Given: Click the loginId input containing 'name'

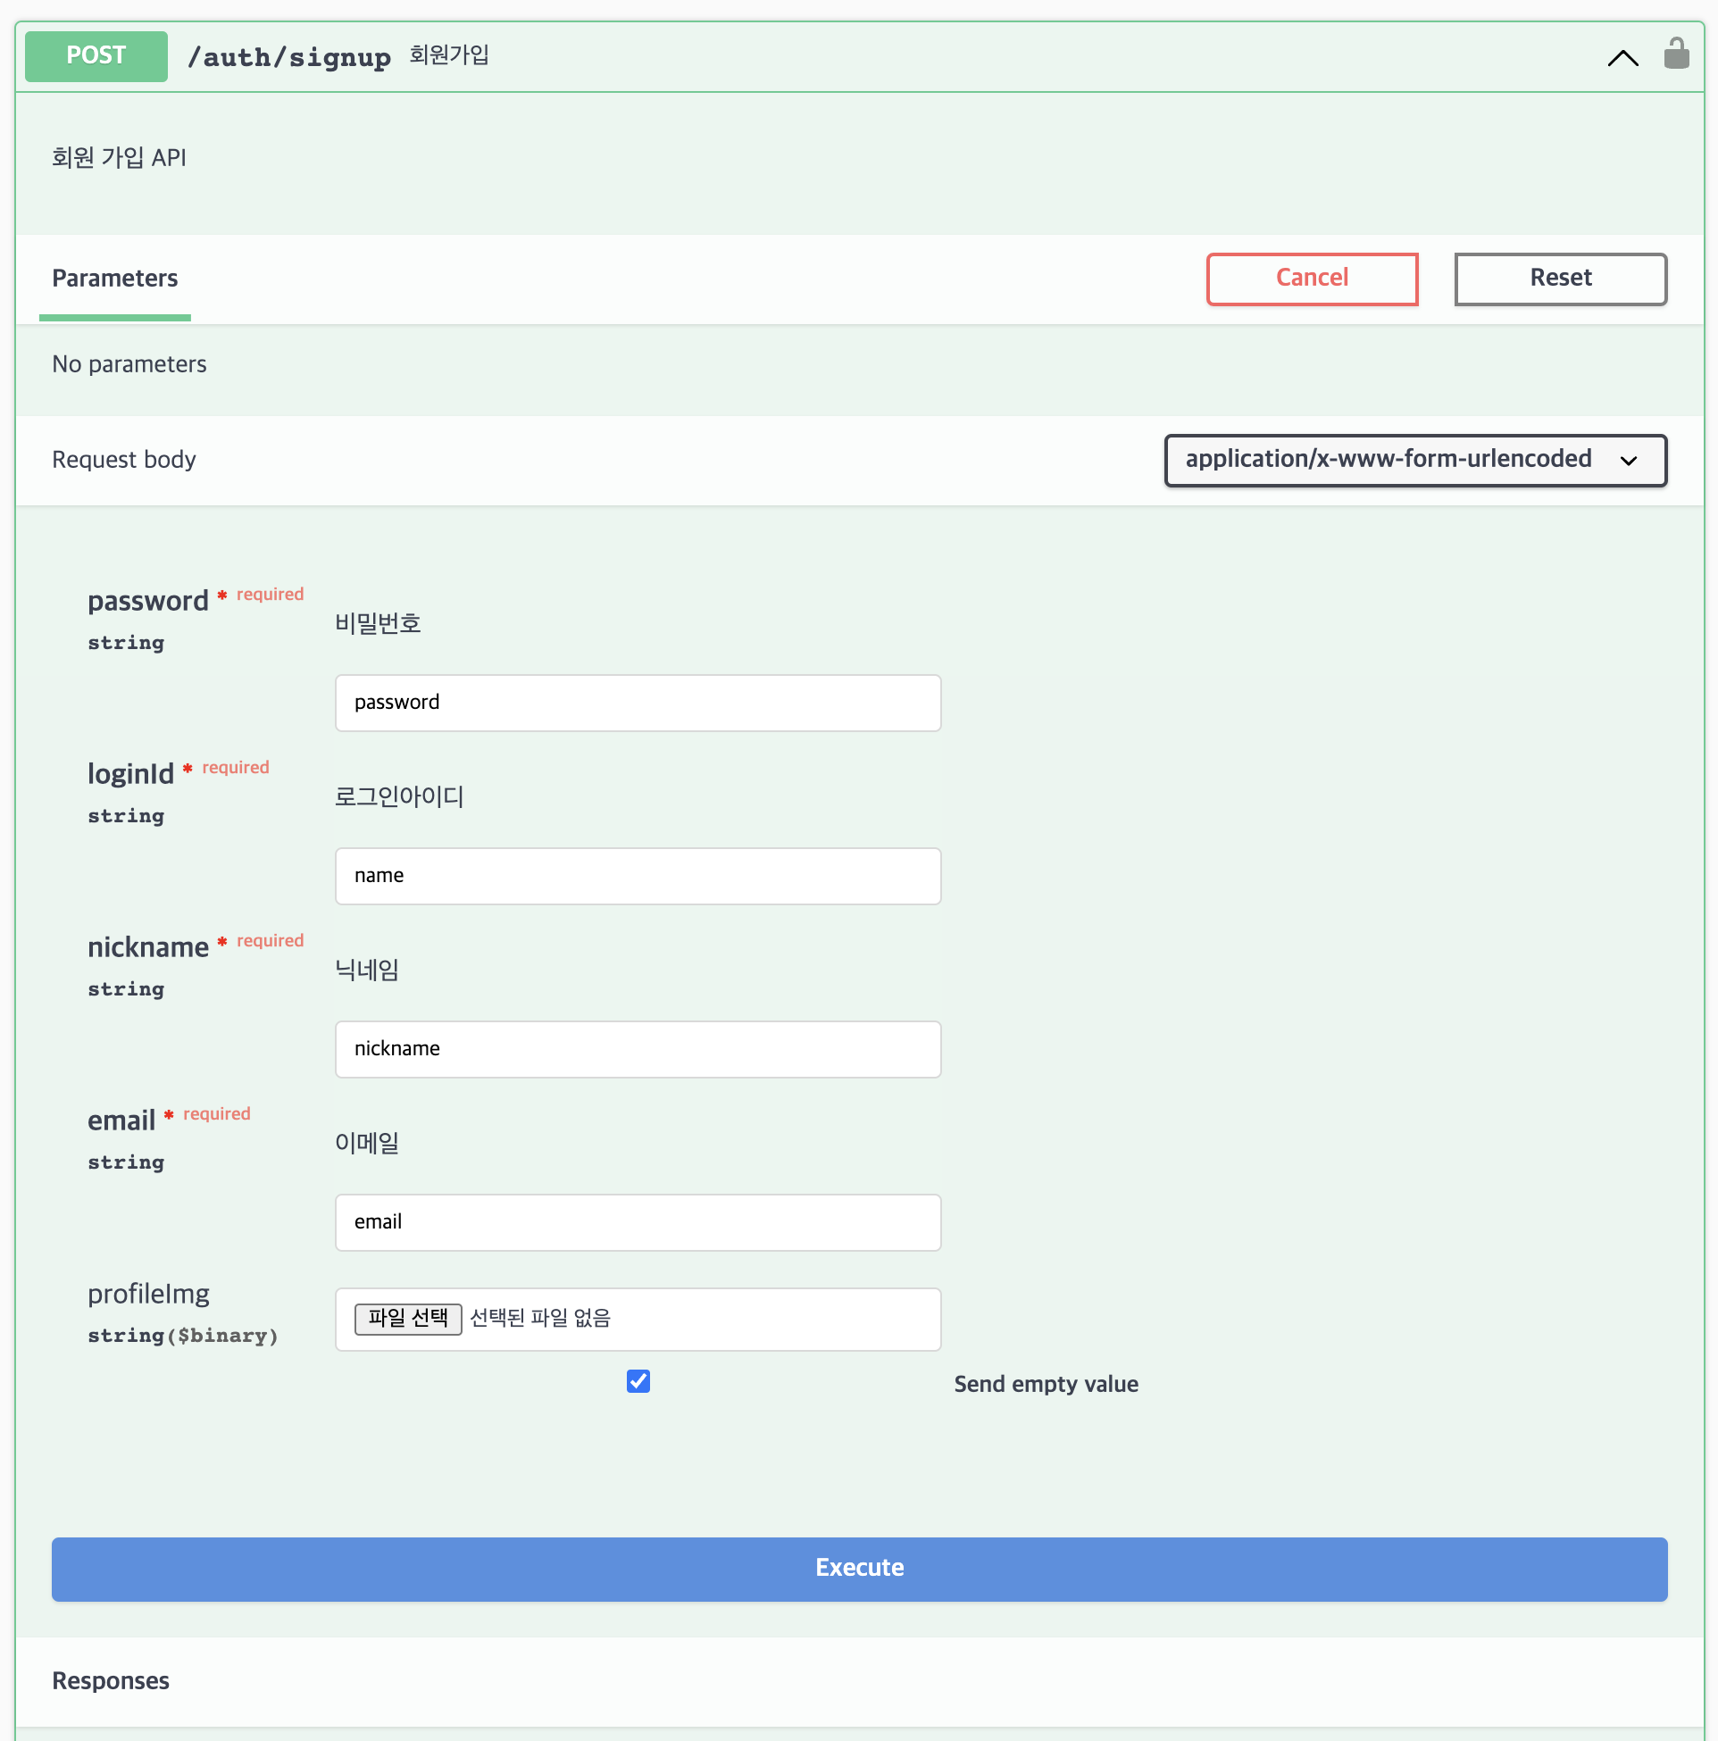Looking at the screenshot, I should point(638,875).
